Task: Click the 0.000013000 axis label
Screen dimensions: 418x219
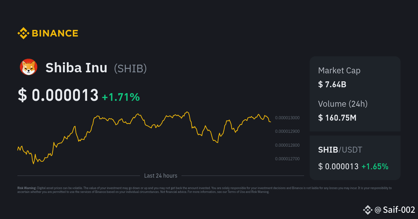Action: [287, 118]
